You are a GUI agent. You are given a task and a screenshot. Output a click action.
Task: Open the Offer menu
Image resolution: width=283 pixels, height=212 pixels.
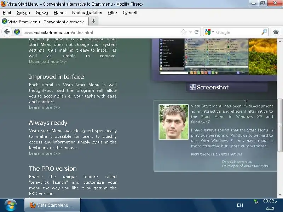point(112,13)
